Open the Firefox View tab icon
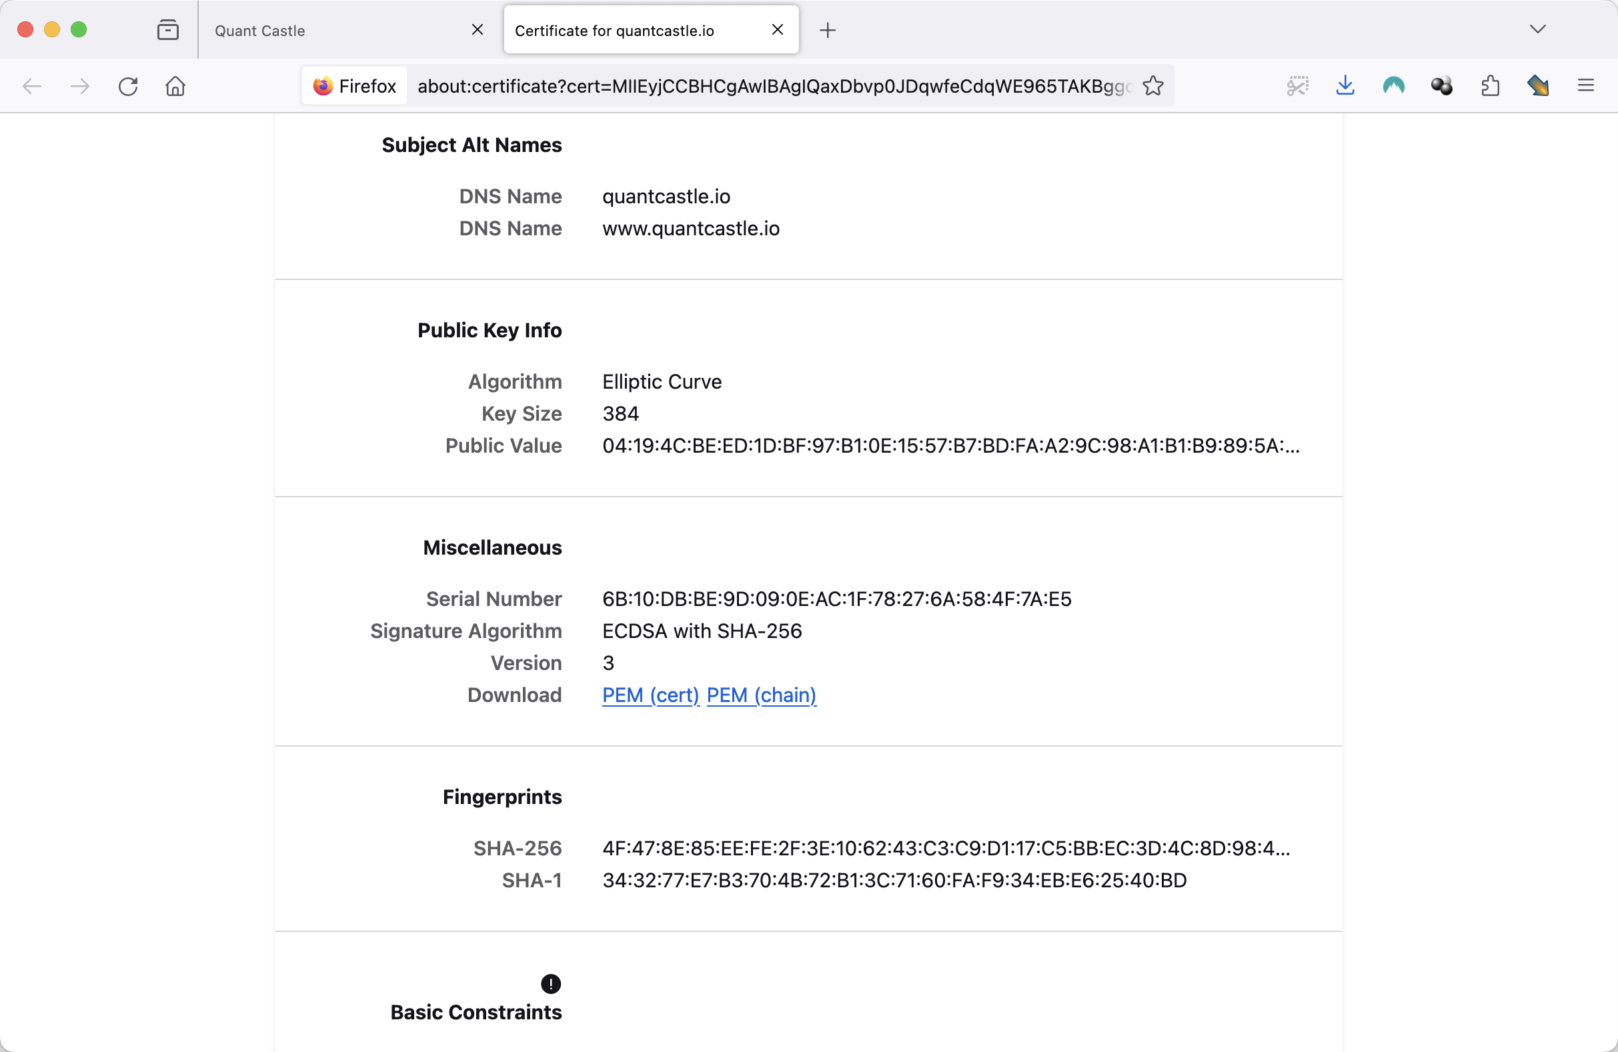1618x1052 pixels. 168,30
